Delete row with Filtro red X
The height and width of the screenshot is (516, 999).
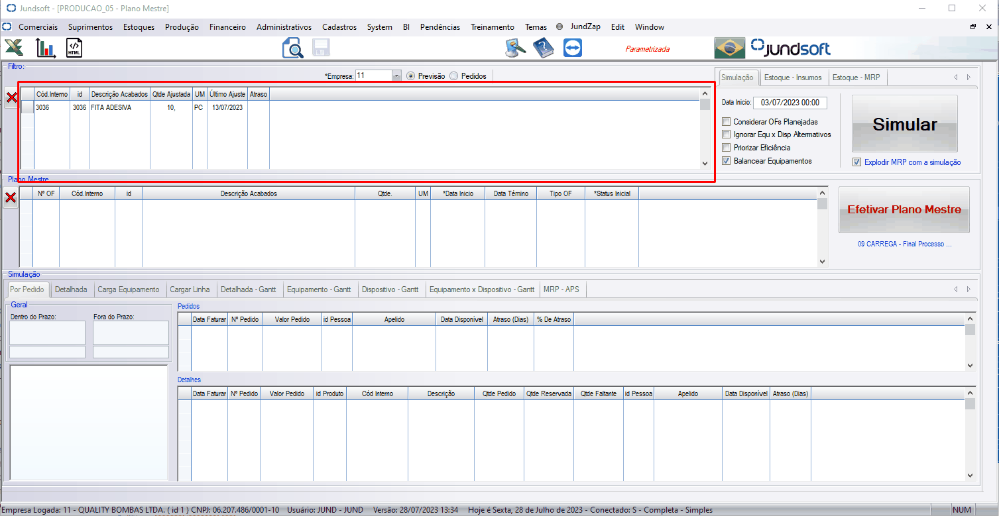click(x=11, y=99)
